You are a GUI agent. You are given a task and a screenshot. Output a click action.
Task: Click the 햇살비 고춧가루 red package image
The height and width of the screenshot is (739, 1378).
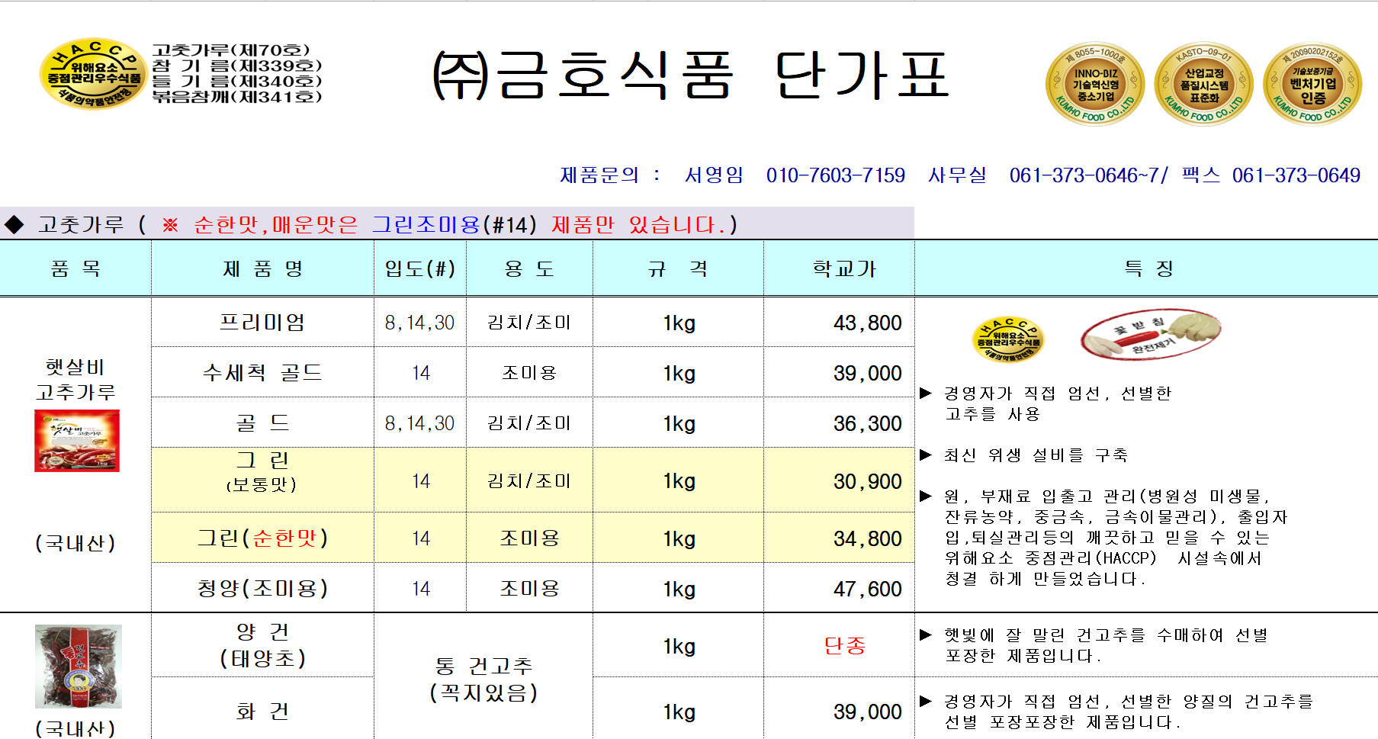(x=77, y=441)
